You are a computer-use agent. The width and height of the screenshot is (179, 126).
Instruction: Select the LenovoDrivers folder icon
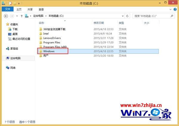(x=41, y=38)
